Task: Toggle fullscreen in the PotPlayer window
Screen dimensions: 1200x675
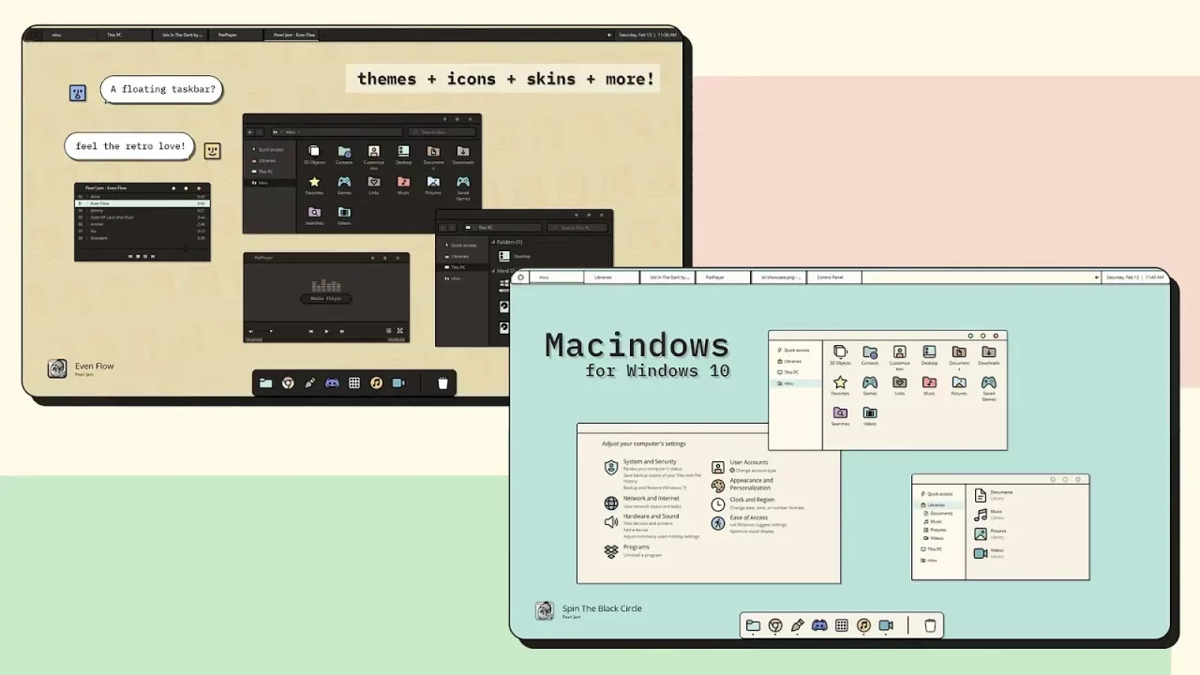Action: pyautogui.click(x=400, y=331)
